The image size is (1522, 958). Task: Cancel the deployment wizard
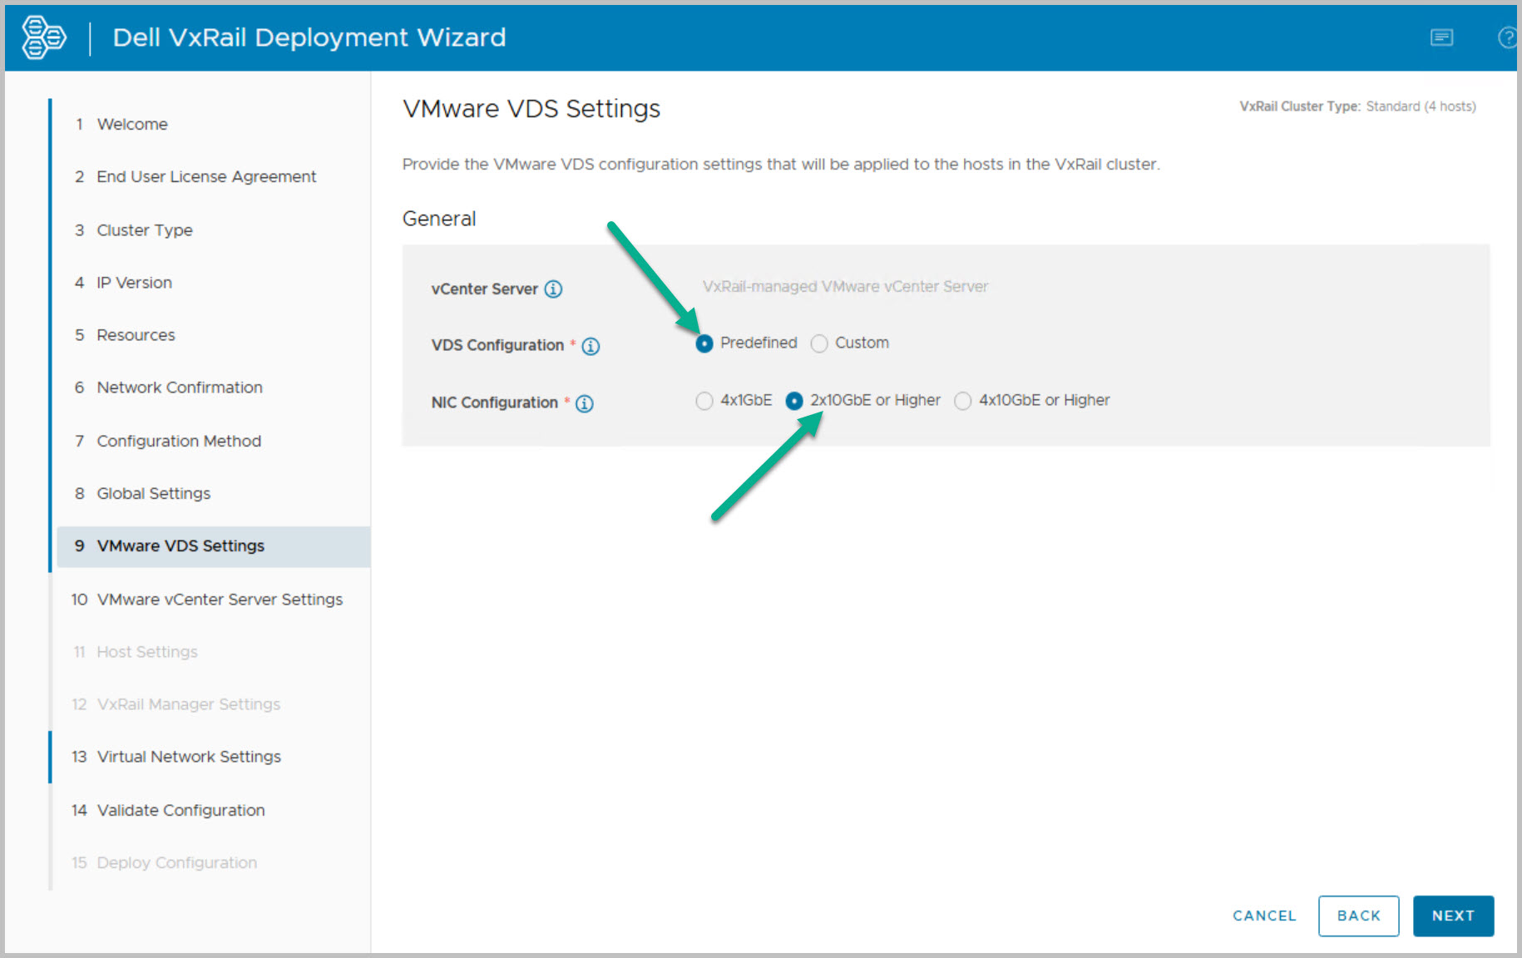pyautogui.click(x=1263, y=916)
